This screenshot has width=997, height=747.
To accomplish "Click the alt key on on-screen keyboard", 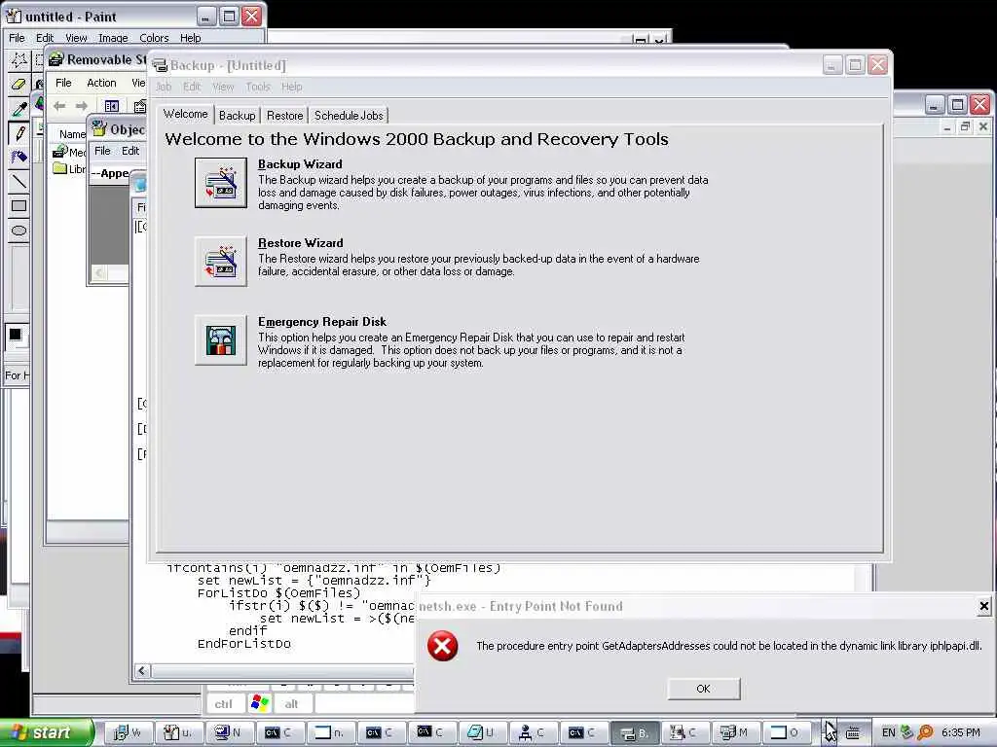I will point(291,704).
